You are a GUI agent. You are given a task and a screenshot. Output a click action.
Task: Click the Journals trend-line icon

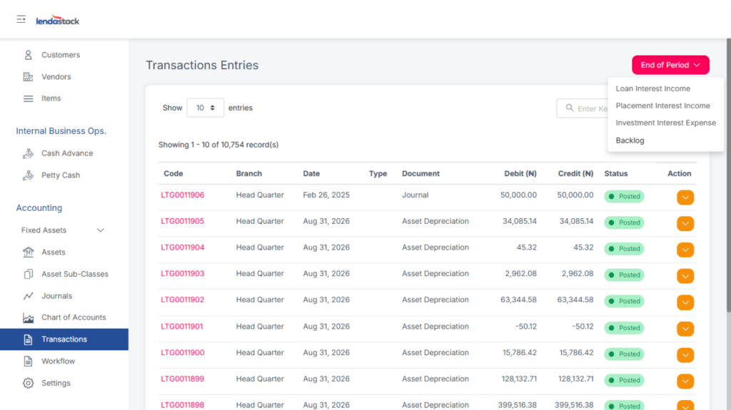[x=29, y=296]
